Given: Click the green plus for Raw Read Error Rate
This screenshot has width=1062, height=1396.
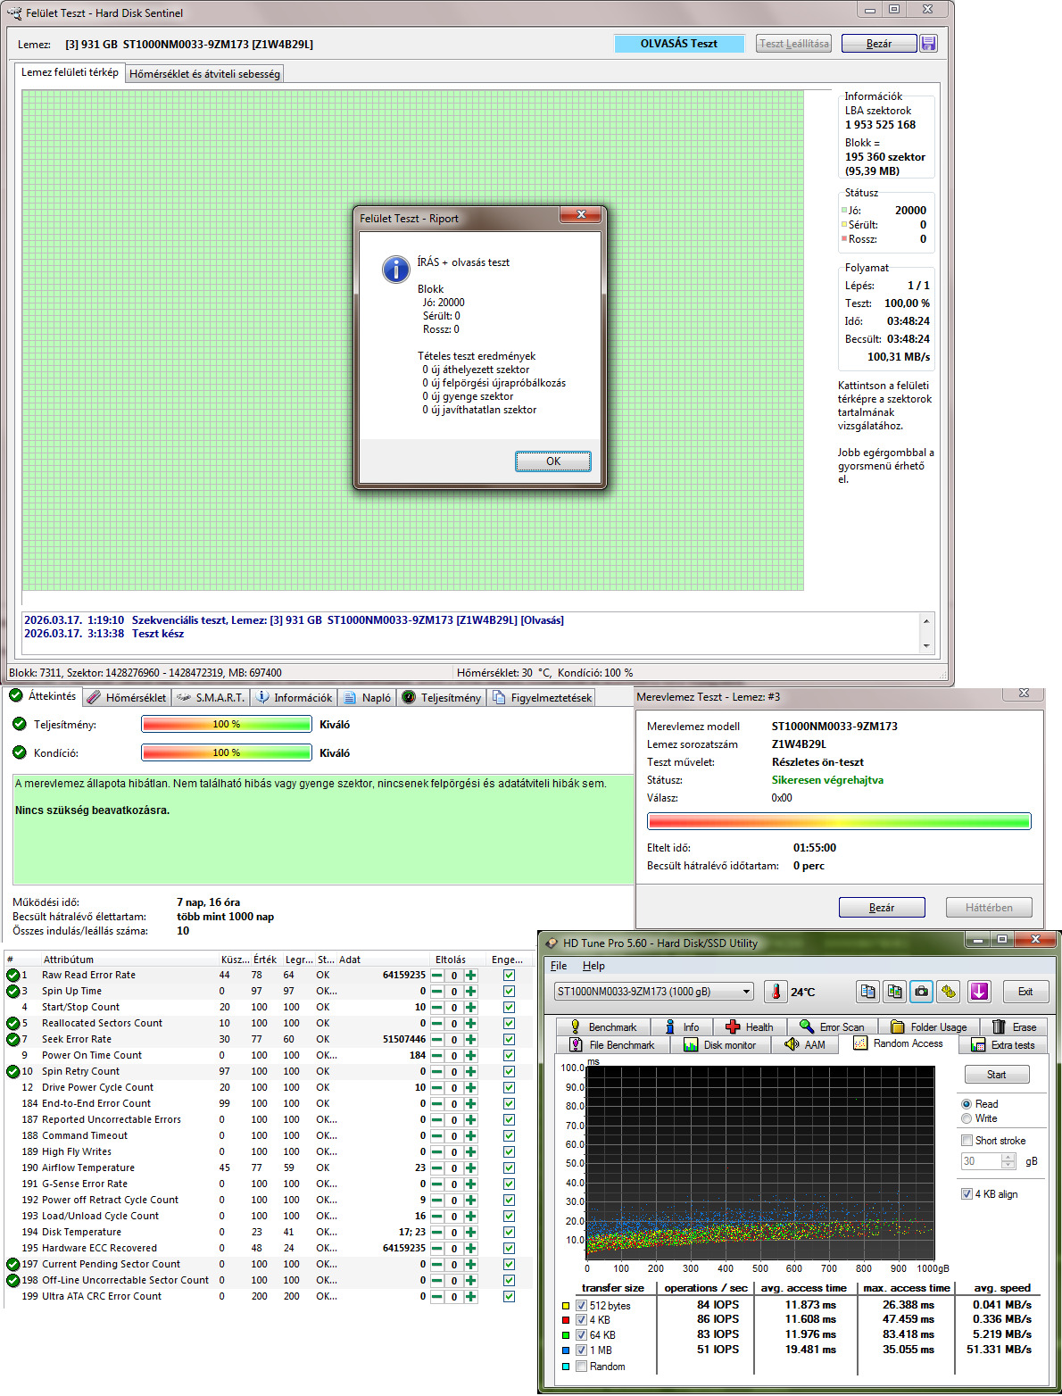Looking at the screenshot, I should (x=470, y=976).
